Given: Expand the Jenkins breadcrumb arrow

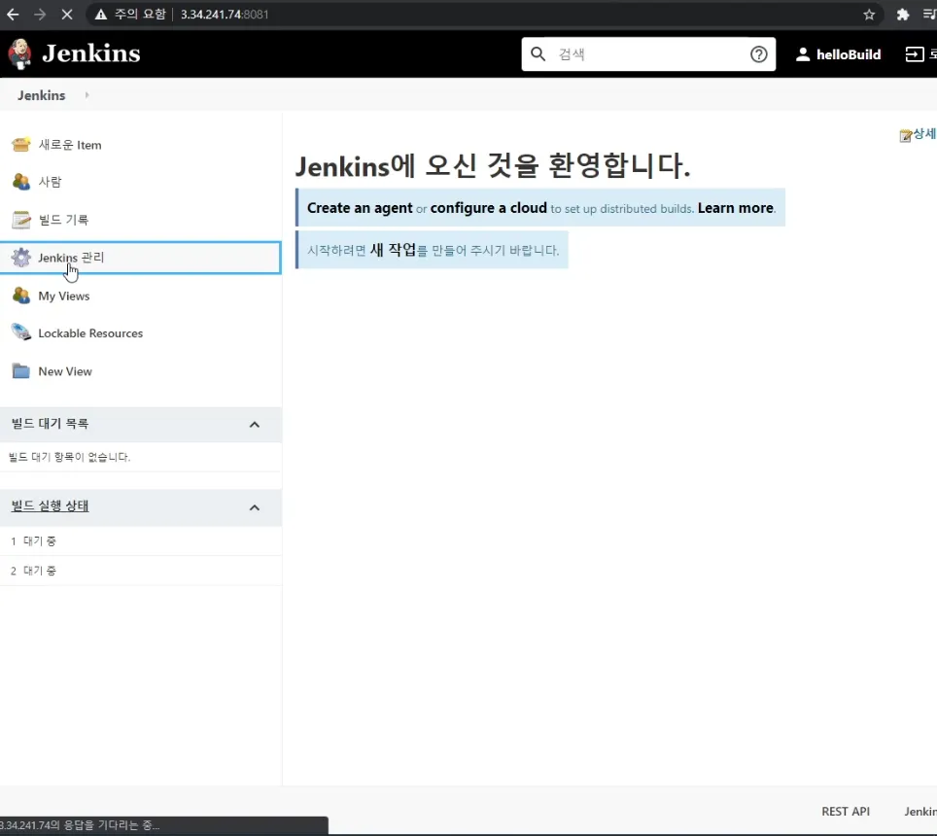Looking at the screenshot, I should (x=87, y=95).
